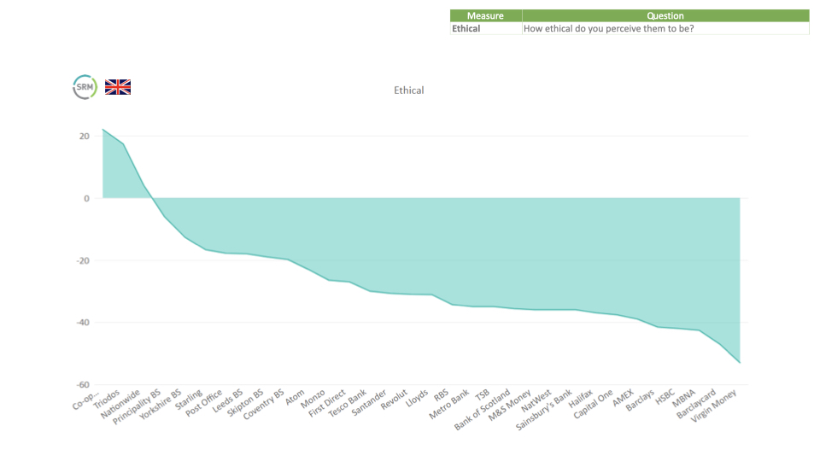The height and width of the screenshot is (461, 820).
Task: Click the Lloyds axis label
Action: coord(419,399)
